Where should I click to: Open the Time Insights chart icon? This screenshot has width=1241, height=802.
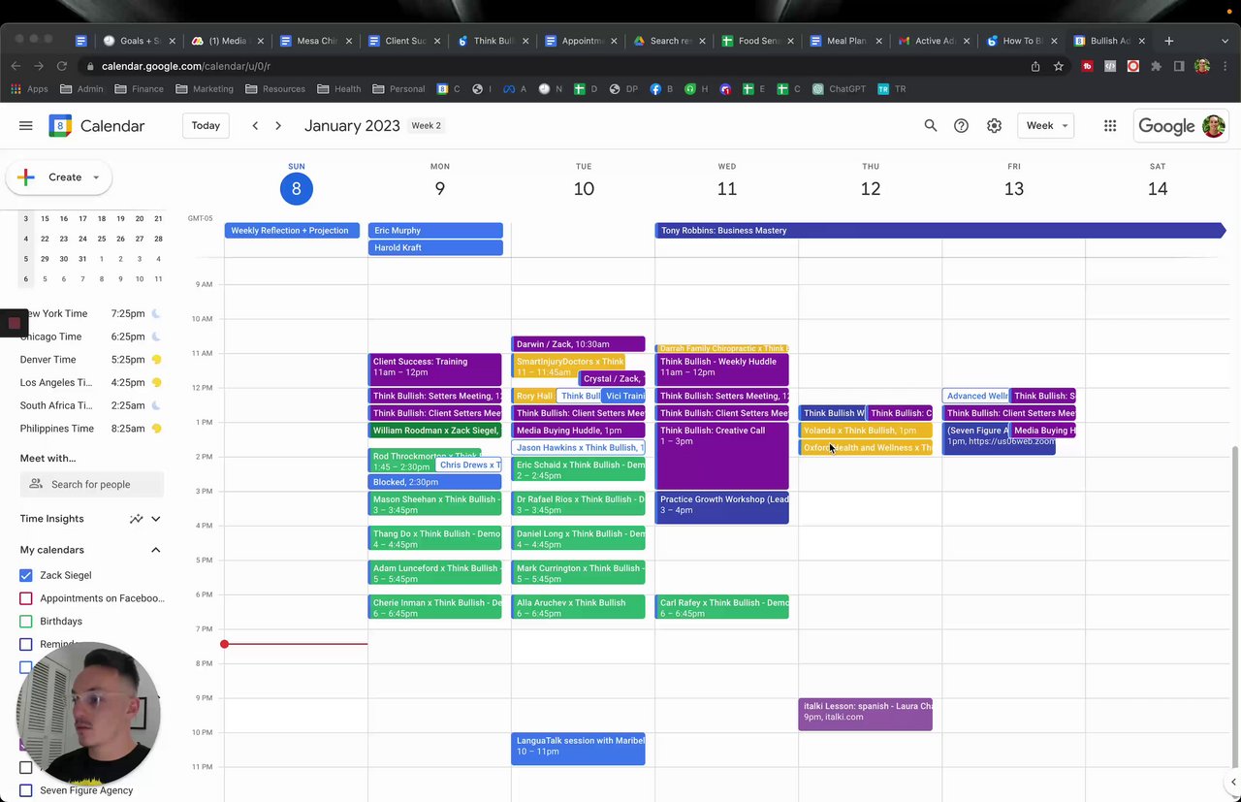[x=137, y=519]
